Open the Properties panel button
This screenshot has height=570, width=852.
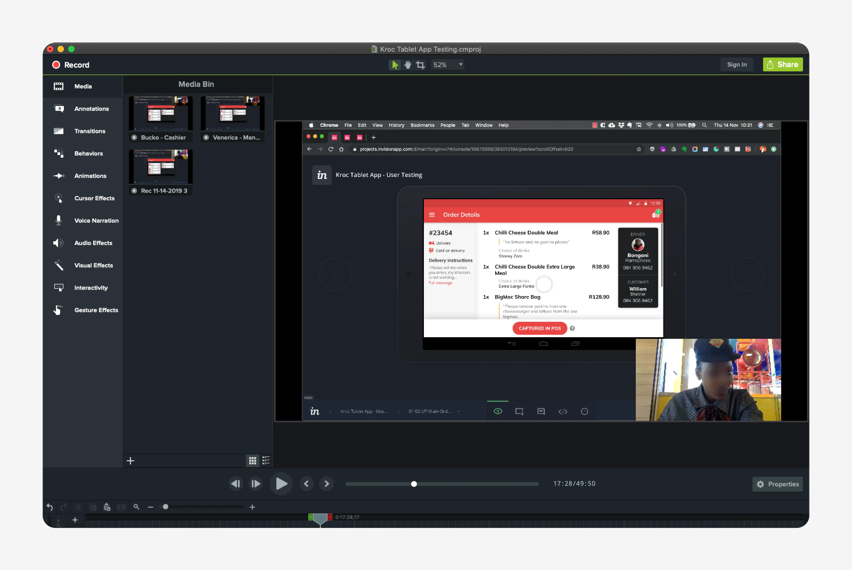tap(777, 484)
